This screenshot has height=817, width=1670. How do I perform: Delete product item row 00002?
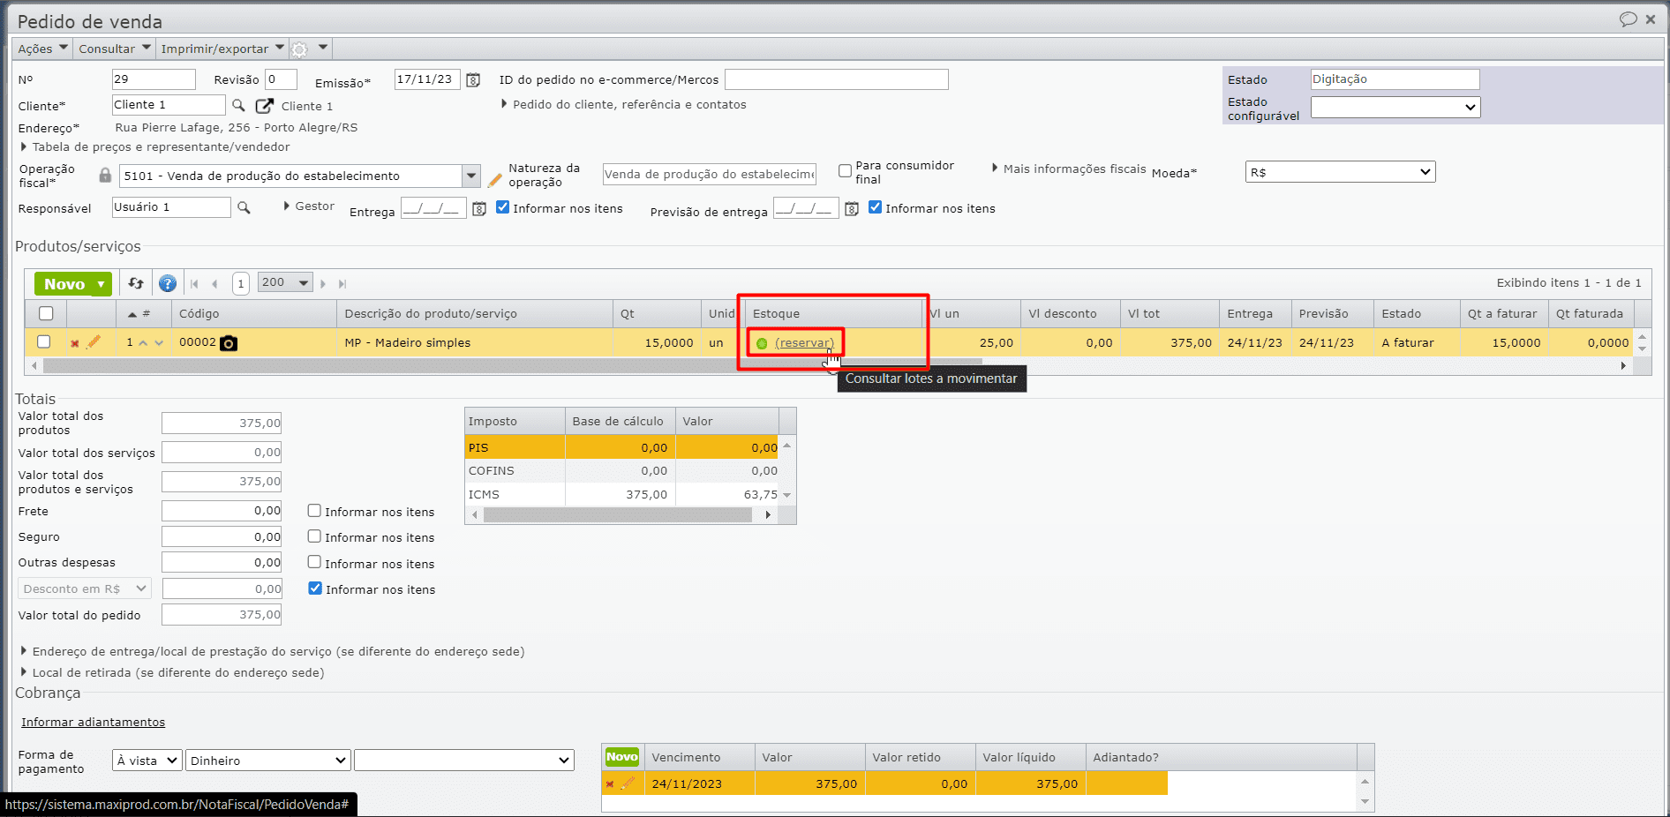pos(75,343)
